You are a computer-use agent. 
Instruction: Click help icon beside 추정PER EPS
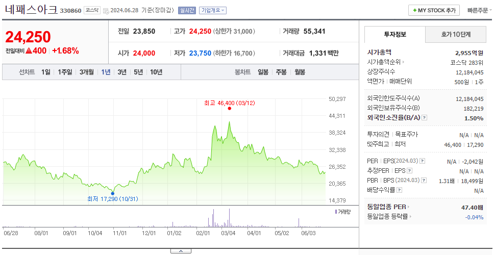pos(409,171)
